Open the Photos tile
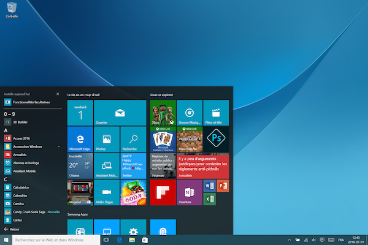 pyautogui.click(x=107, y=139)
